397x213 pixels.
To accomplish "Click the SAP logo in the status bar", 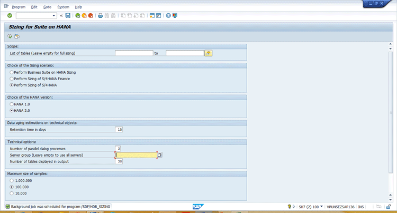I will pos(198,207).
